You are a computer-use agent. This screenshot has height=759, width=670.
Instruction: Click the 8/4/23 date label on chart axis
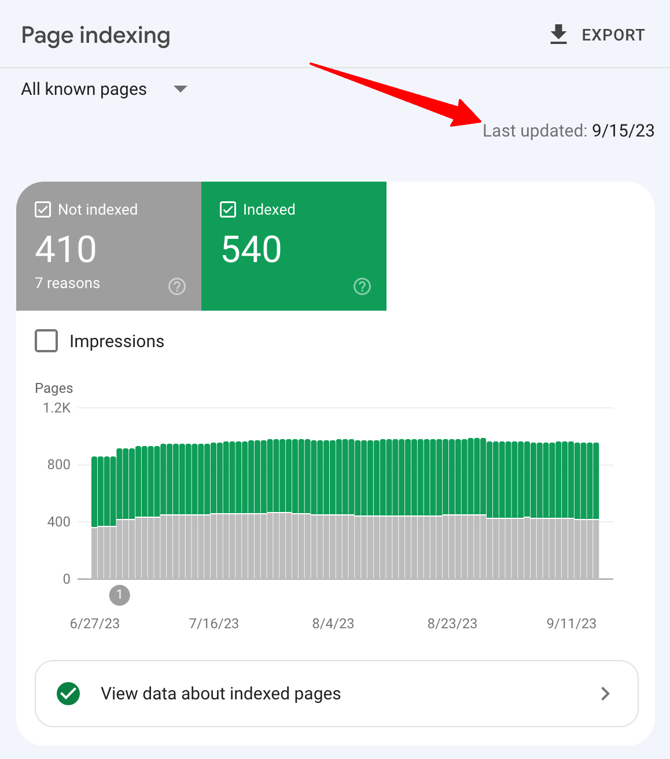coord(333,624)
